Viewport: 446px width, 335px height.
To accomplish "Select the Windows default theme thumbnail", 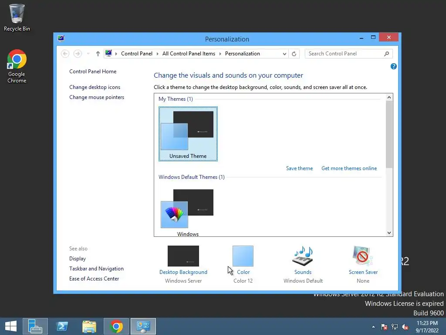I will pos(188,212).
